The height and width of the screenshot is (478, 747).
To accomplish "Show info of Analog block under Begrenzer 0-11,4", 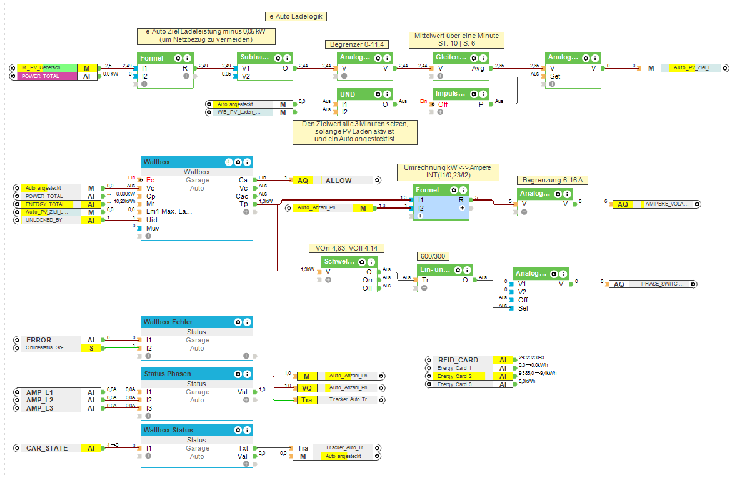I will point(387,58).
